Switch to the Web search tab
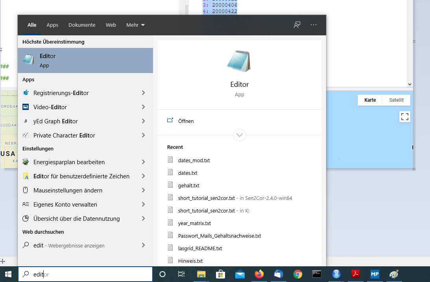This screenshot has width=430, height=282. [x=111, y=25]
